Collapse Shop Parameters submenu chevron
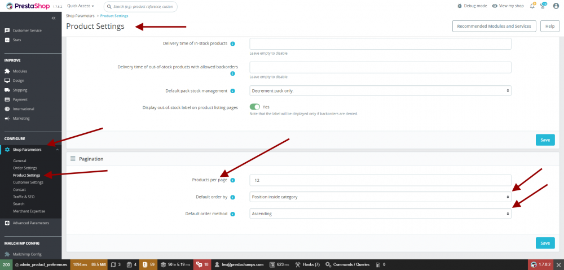This screenshot has width=564, height=270. click(x=57, y=149)
